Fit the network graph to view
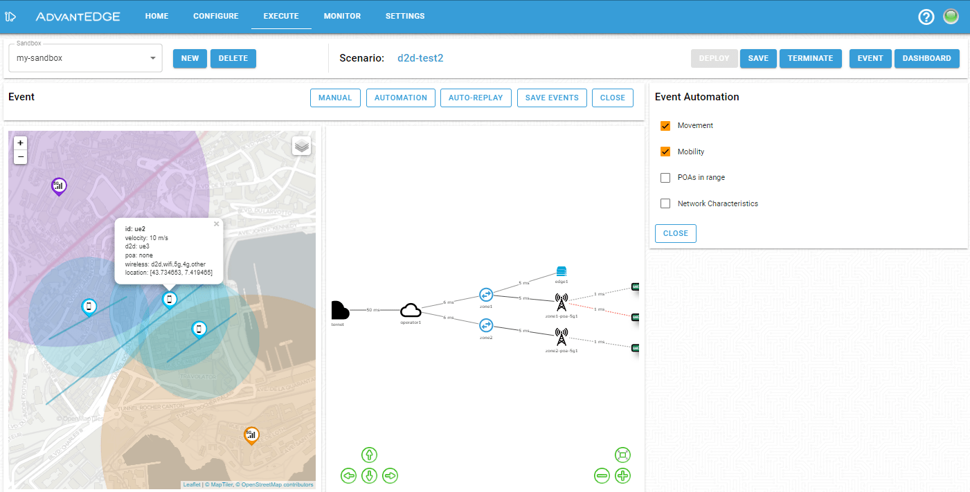 point(622,455)
